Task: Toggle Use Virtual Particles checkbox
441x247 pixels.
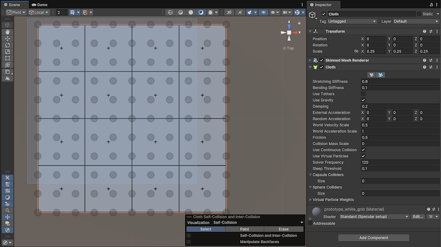Action: click(363, 156)
